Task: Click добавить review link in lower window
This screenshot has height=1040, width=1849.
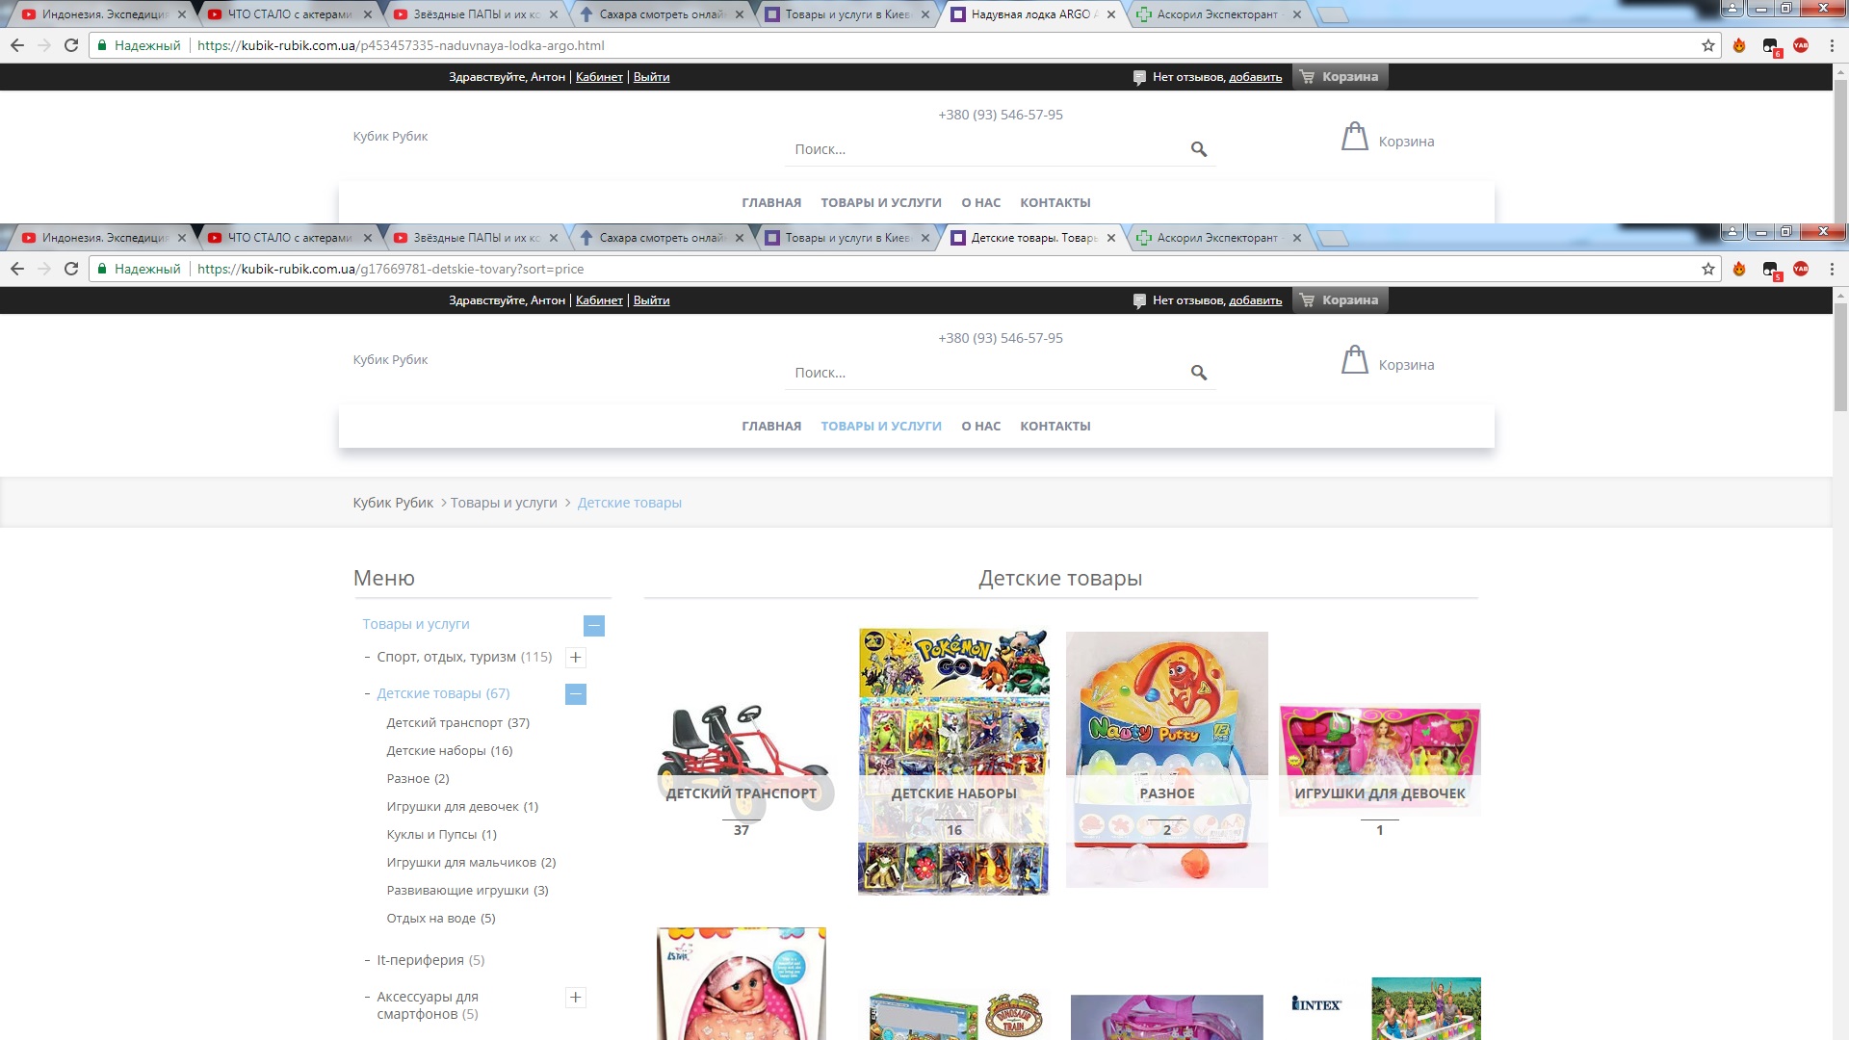Action: point(1256,300)
